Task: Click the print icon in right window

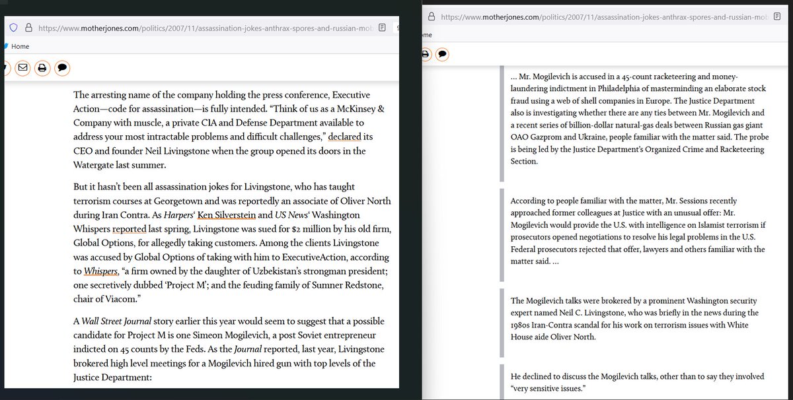Action: [426, 53]
